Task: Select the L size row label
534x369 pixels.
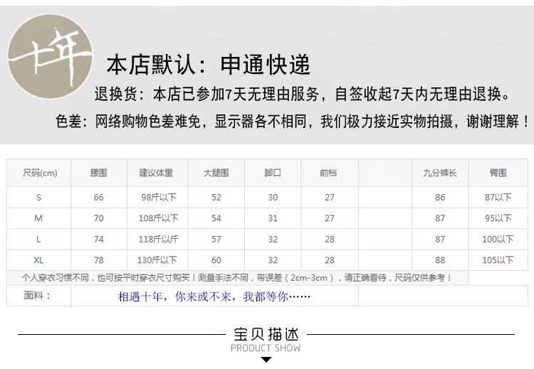Action: coord(38,239)
